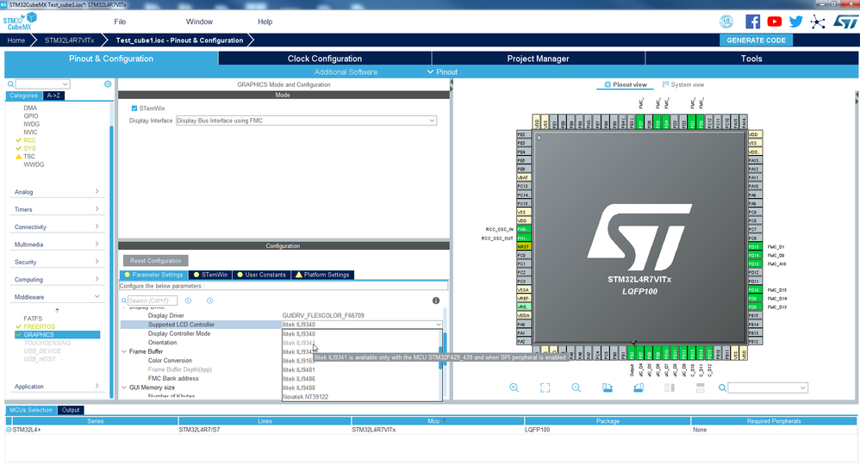Viewport: 860px width, 465px height.
Task: Open the Twitter icon in the header
Action: click(x=796, y=22)
